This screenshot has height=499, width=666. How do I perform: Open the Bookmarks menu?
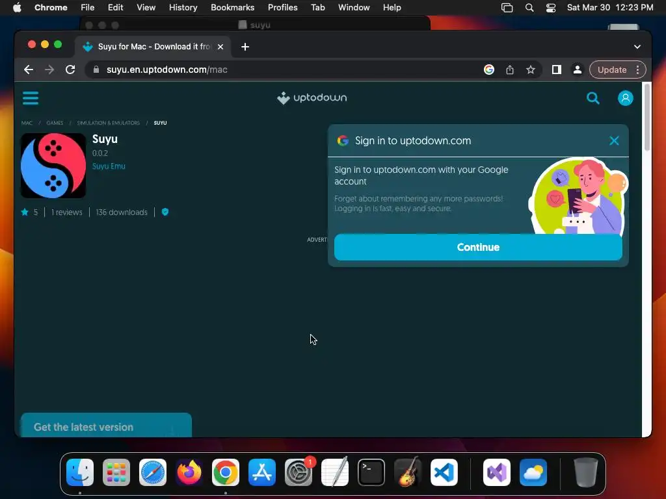click(232, 7)
